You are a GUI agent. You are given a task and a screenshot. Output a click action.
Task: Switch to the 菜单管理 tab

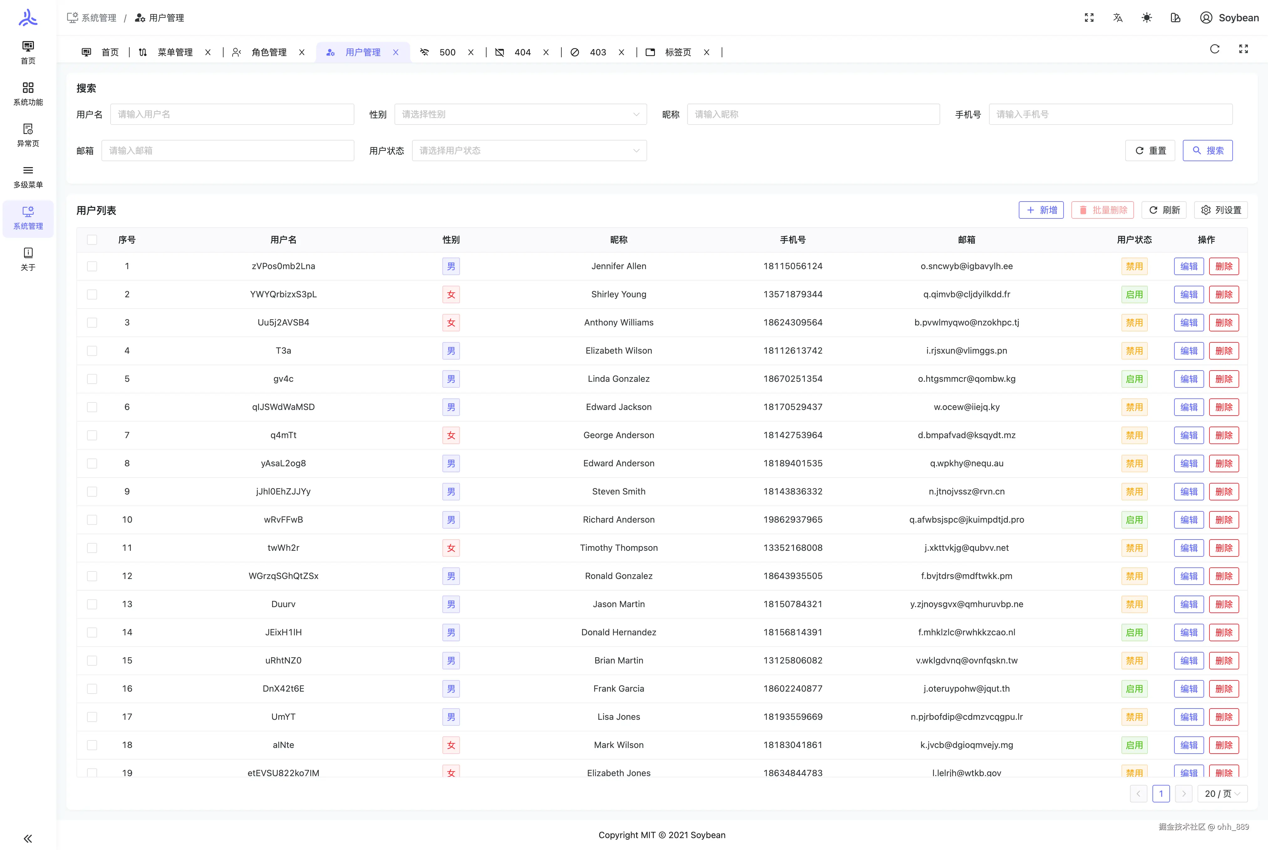tap(175, 53)
